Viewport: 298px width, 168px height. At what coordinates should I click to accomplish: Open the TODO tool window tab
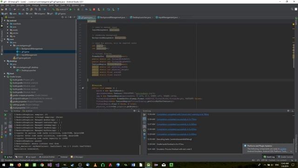pyautogui.click(x=19, y=157)
